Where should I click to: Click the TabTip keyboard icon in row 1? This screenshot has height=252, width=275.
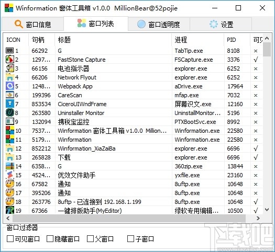9,51
